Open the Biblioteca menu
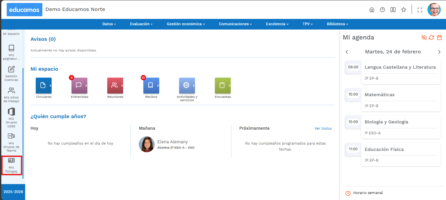This screenshot has width=446, height=200. (337, 24)
